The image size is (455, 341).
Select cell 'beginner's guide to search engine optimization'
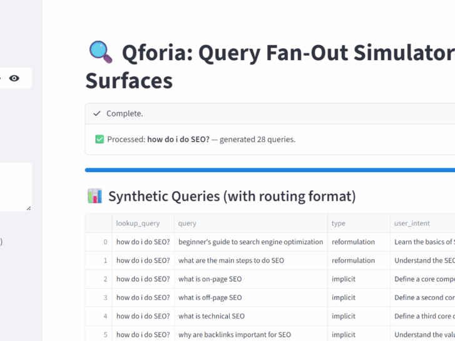click(251, 242)
